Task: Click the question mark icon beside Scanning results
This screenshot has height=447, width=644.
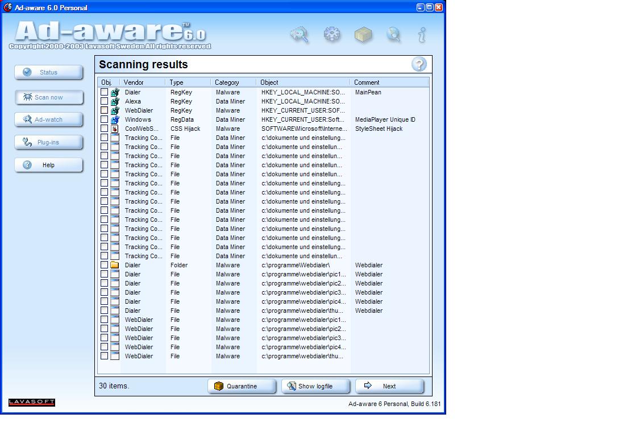Action: (x=419, y=64)
